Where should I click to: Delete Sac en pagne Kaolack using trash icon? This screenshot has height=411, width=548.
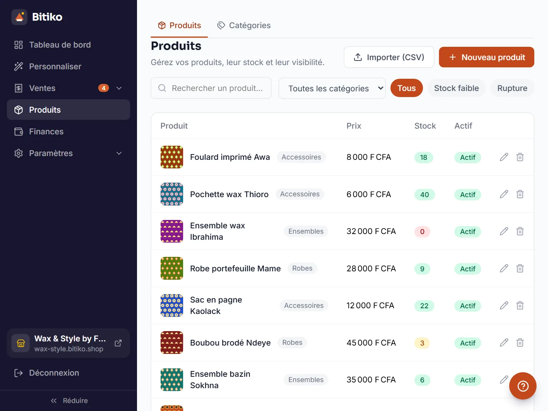(520, 306)
